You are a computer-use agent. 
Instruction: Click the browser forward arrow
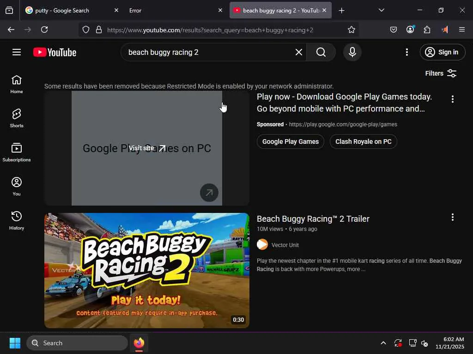(27, 29)
